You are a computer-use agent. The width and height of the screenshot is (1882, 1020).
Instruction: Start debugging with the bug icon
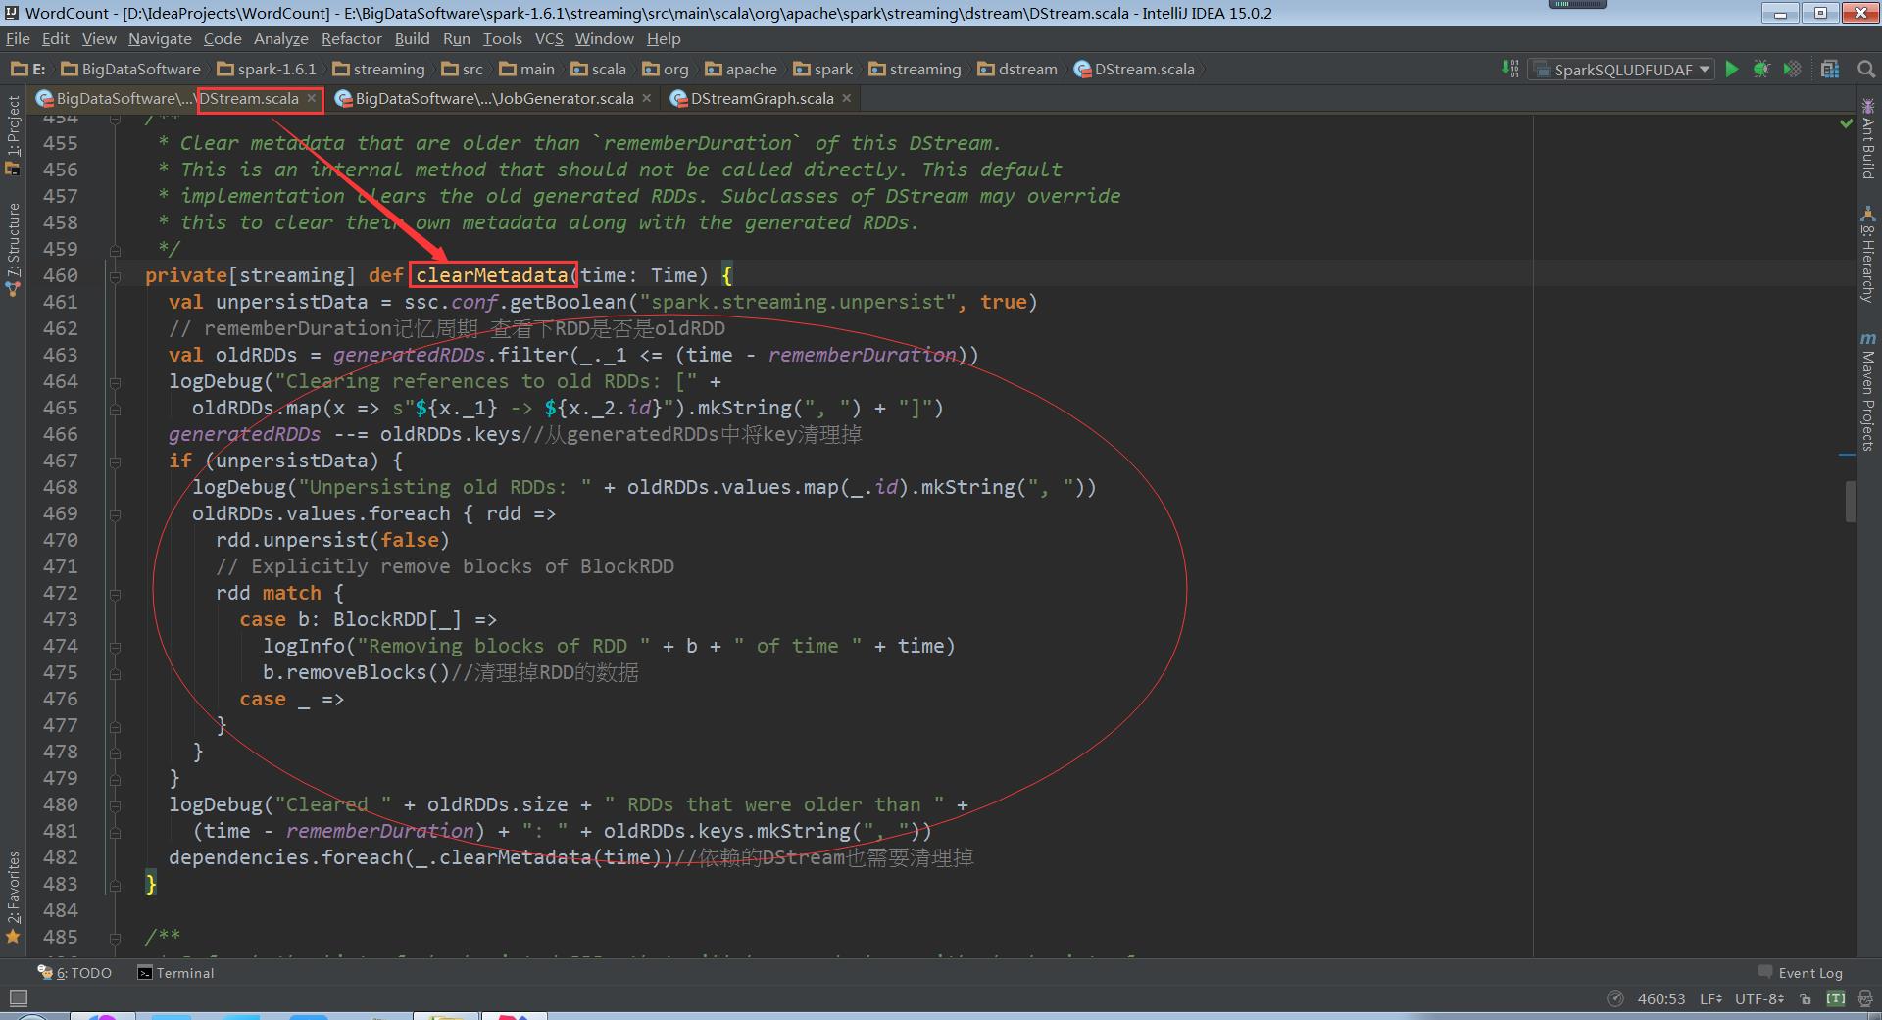pyautogui.click(x=1761, y=69)
